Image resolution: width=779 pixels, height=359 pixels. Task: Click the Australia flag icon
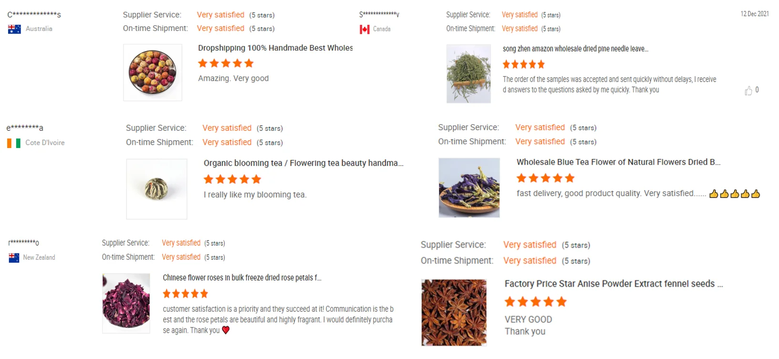click(x=14, y=29)
